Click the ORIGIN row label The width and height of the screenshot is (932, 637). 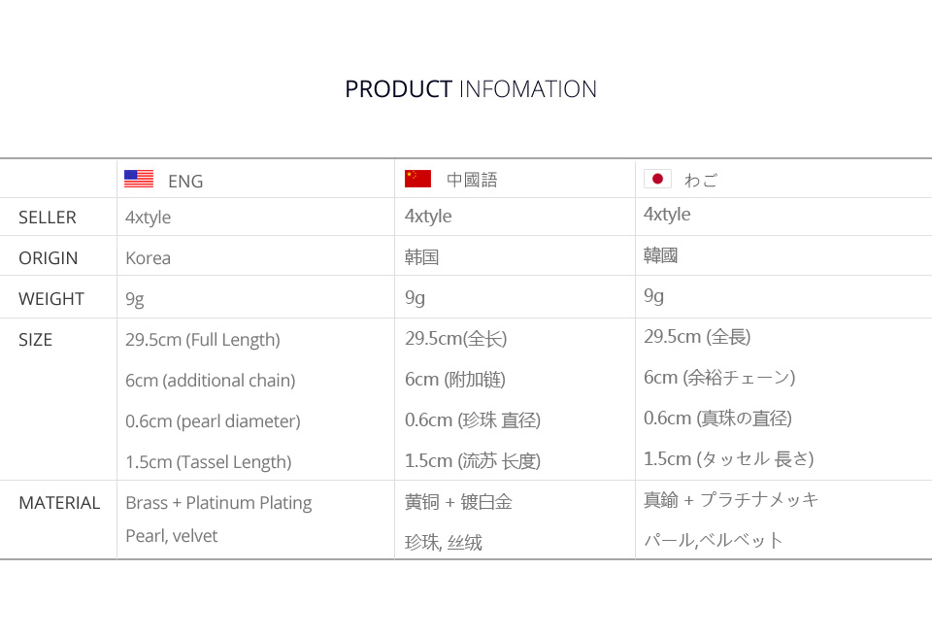pyautogui.click(x=49, y=258)
